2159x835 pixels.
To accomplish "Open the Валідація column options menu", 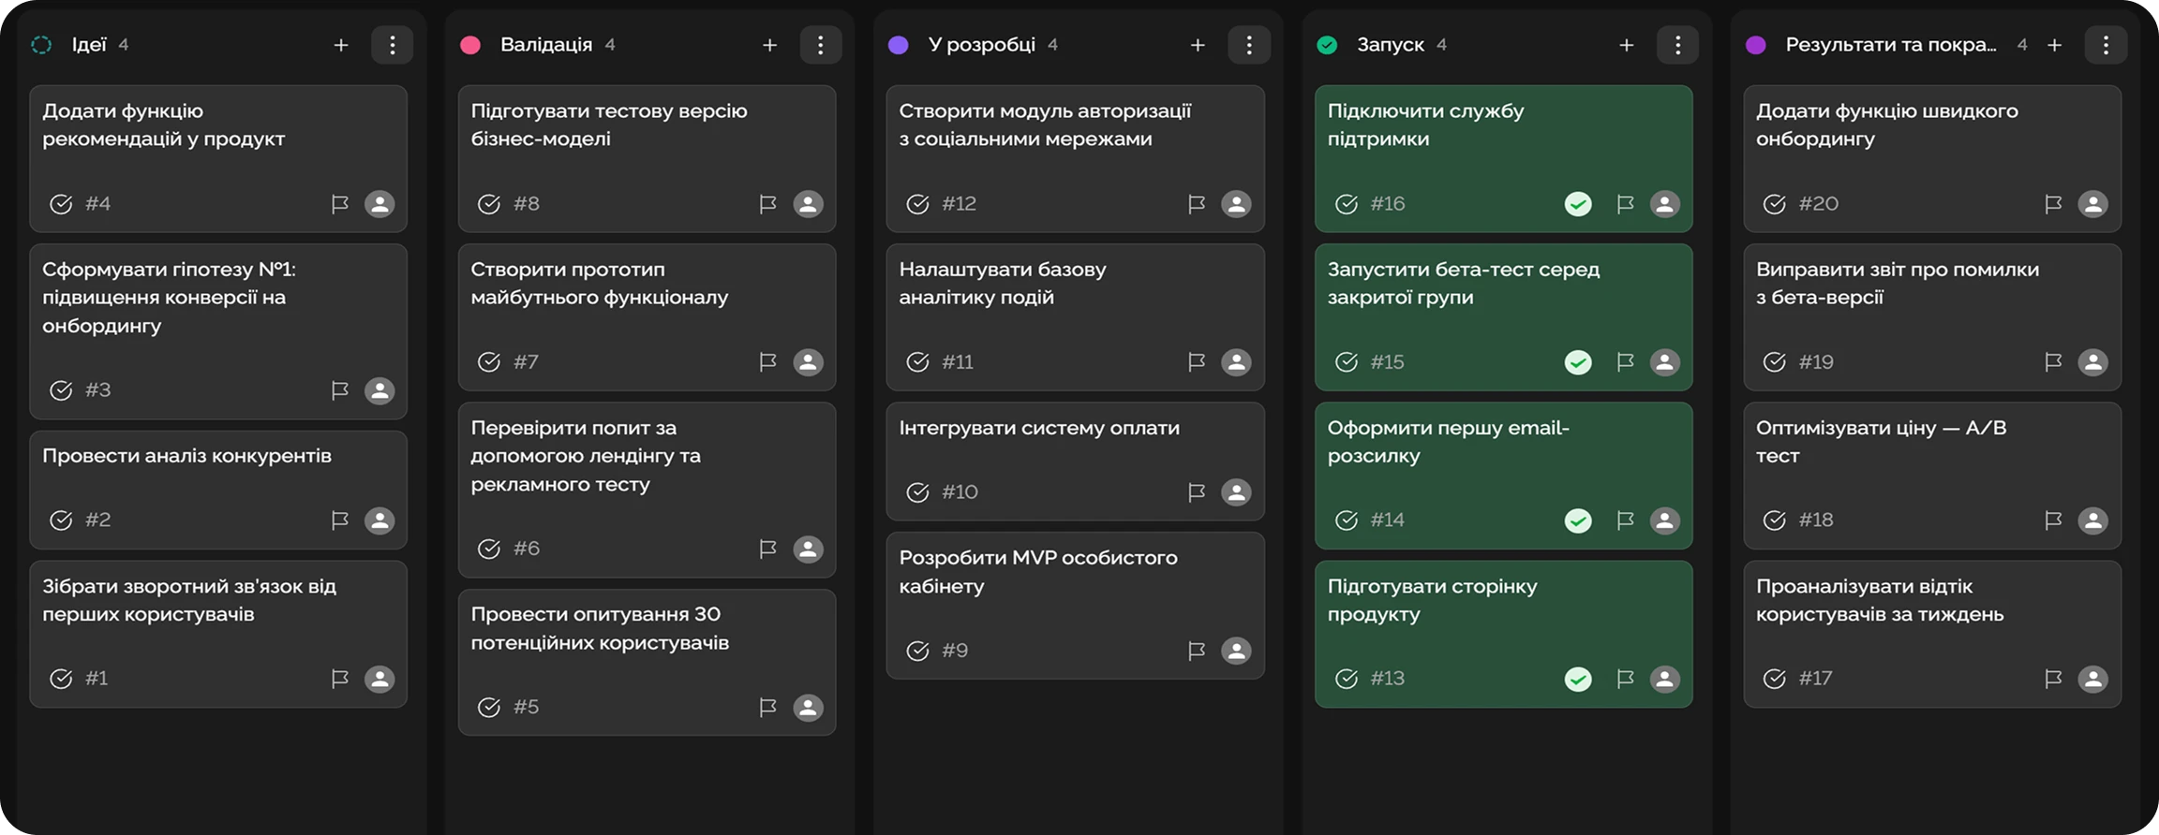I will (820, 45).
